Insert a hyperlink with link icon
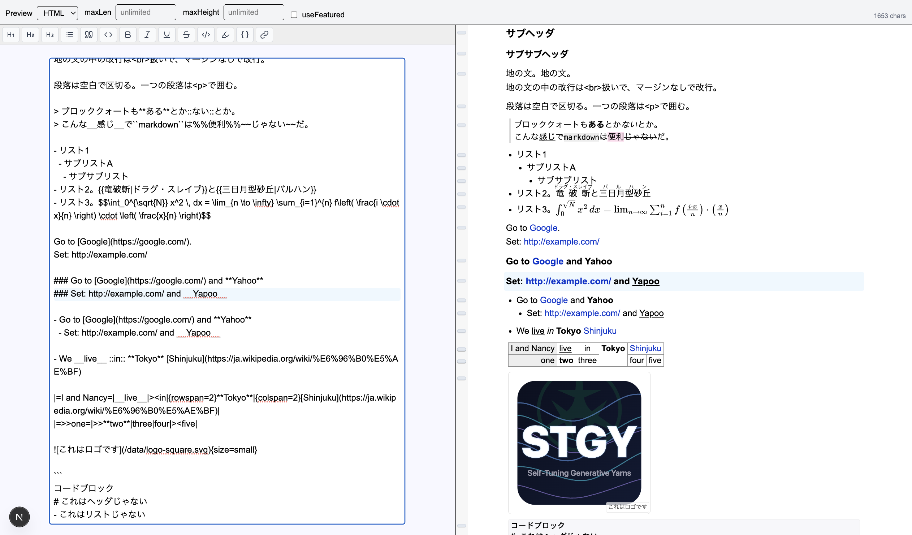The height and width of the screenshot is (535, 912). pos(264,35)
